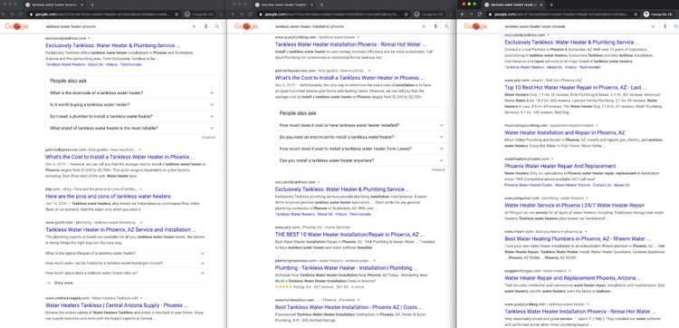Viewport: 679px width, 328px height.
Task: Expand 'Do I need a plumber to install' question
Action: (x=132, y=116)
